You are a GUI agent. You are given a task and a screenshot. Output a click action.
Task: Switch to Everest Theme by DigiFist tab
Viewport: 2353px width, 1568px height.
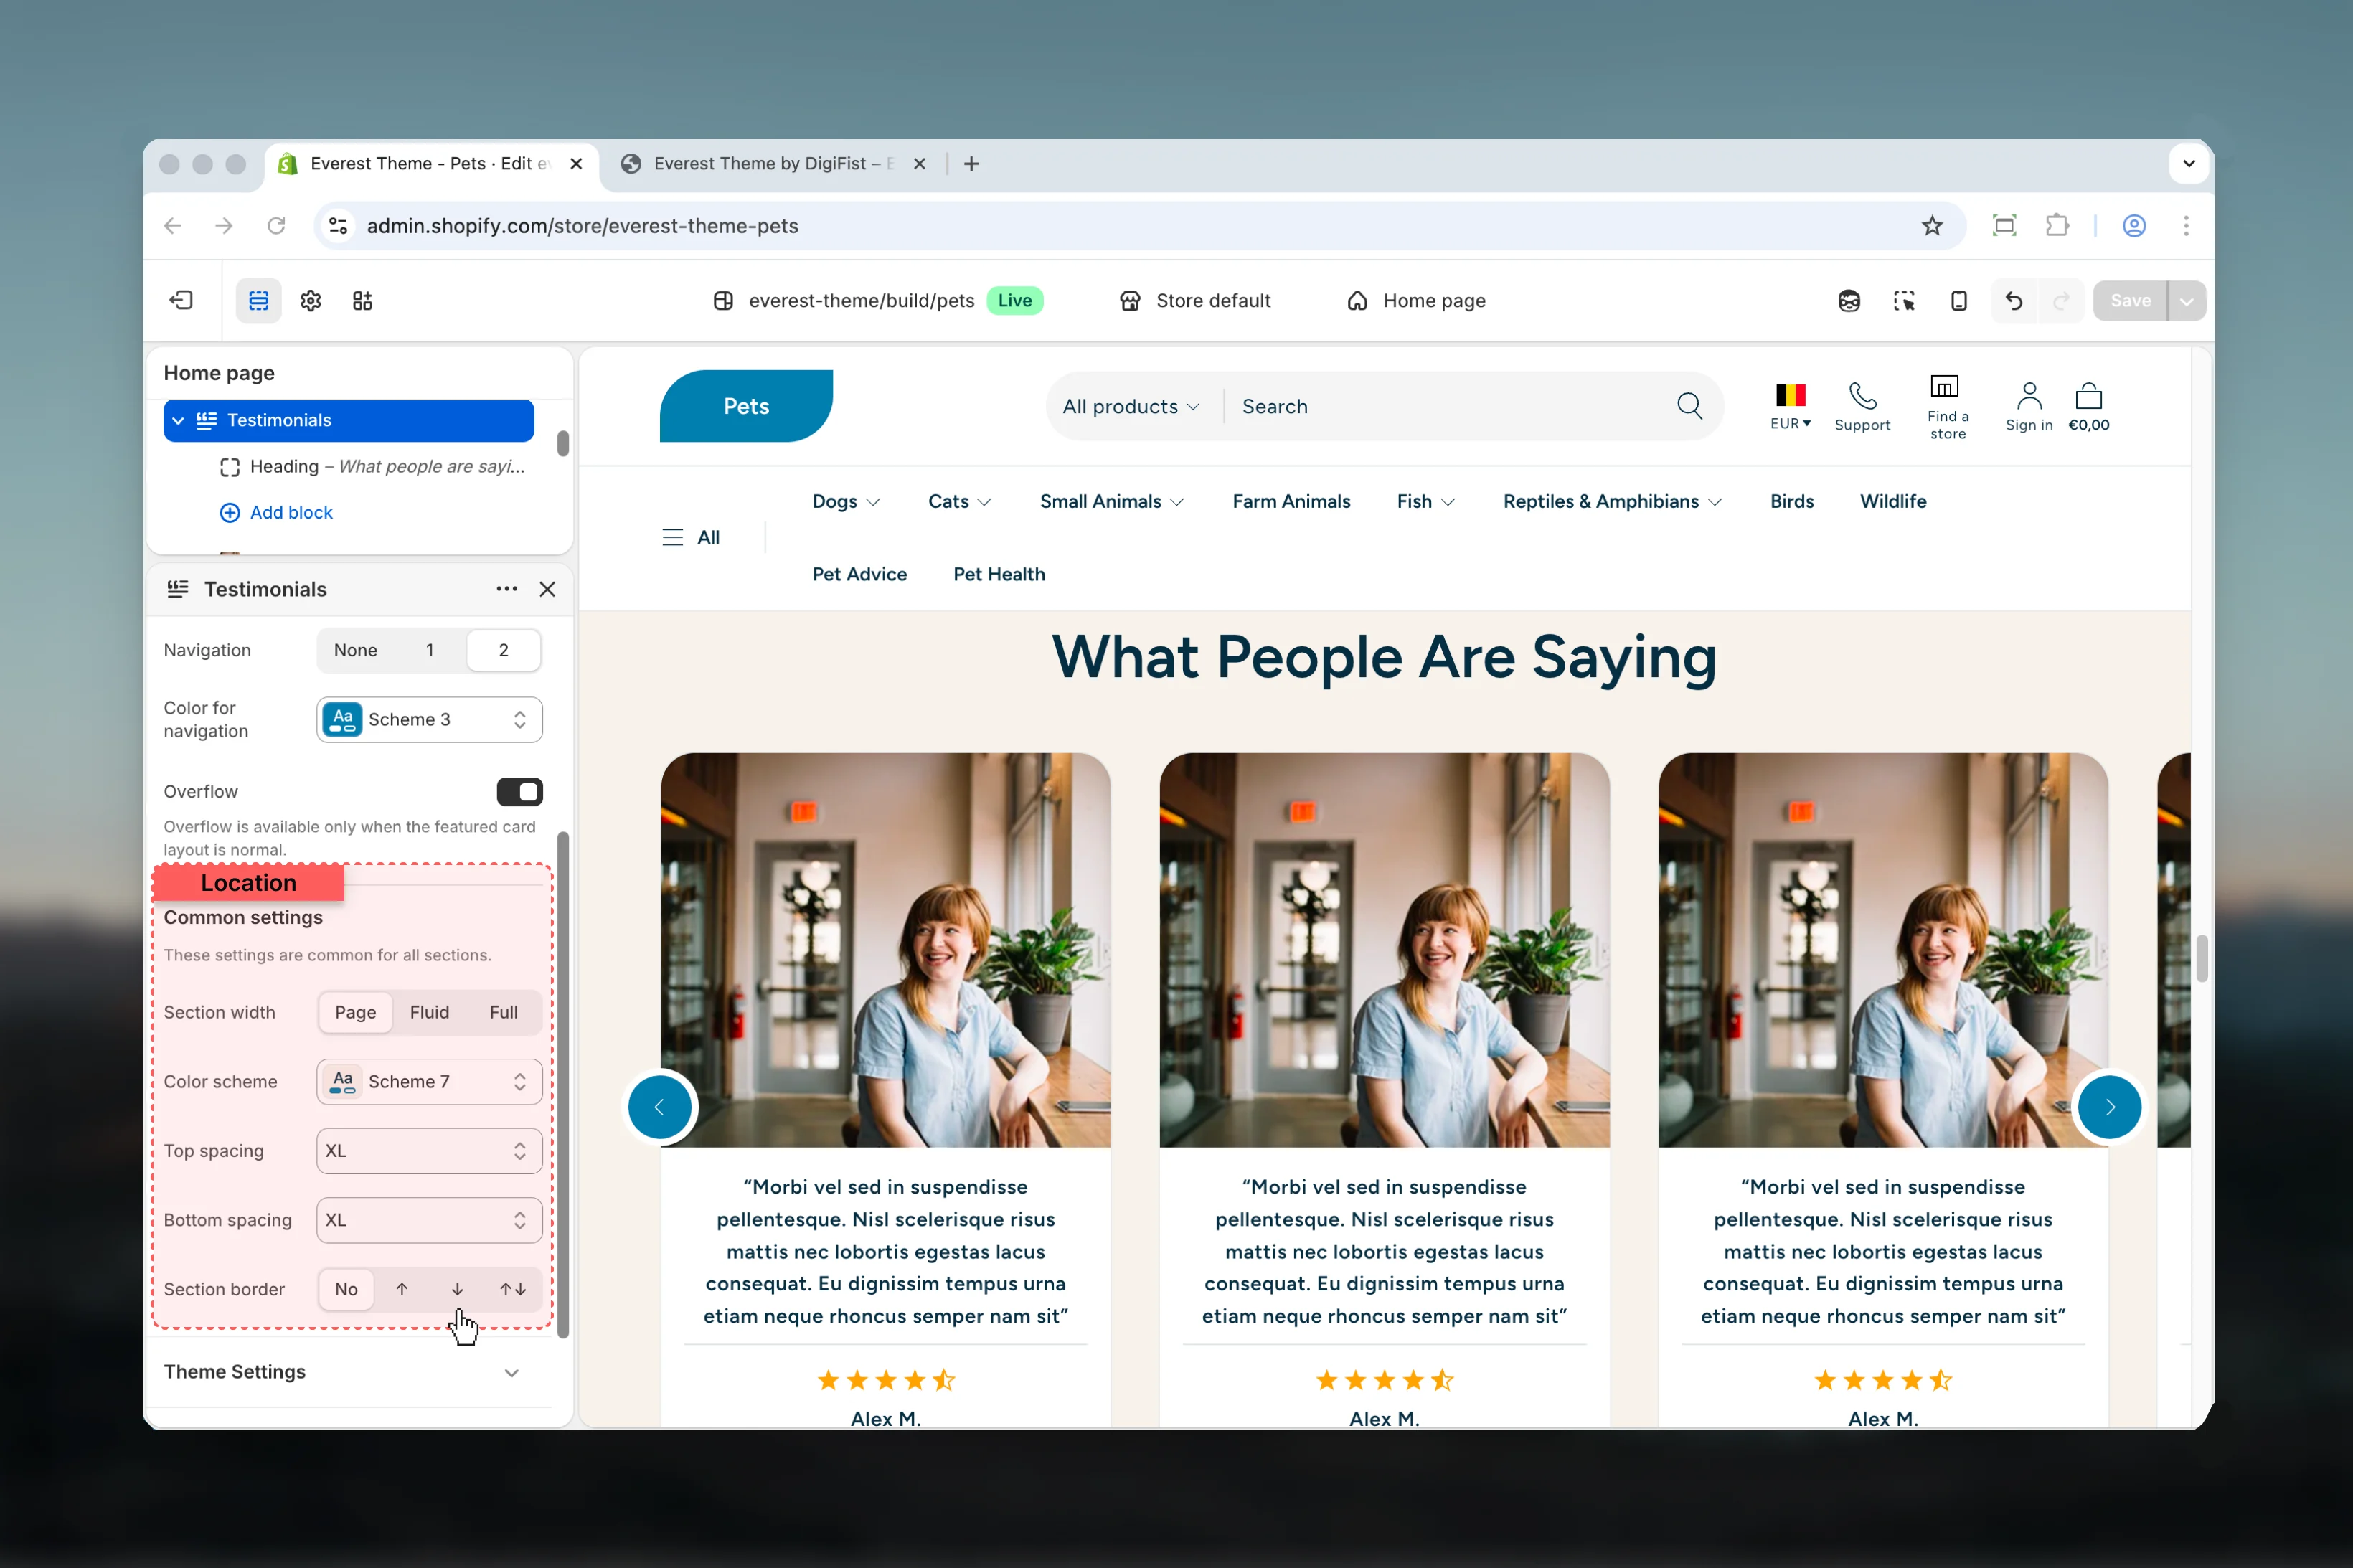[x=772, y=163]
